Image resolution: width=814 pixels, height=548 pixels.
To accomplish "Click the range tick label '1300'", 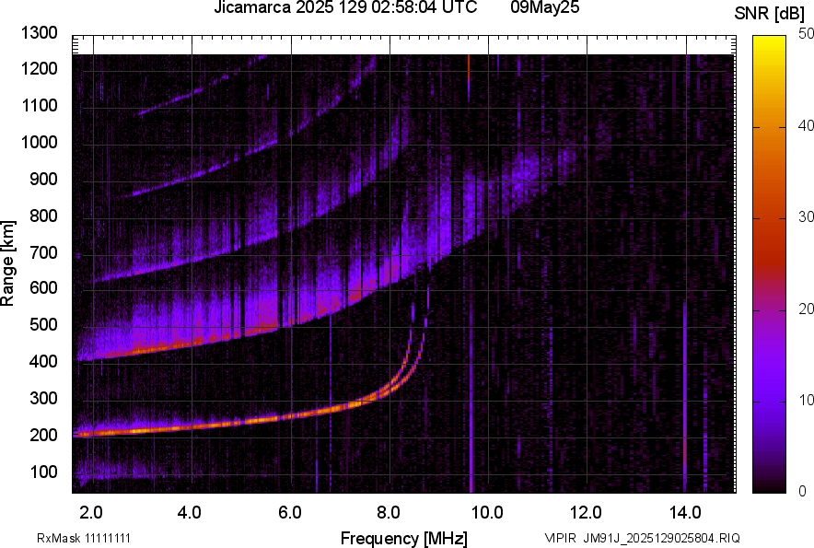I will point(39,33).
